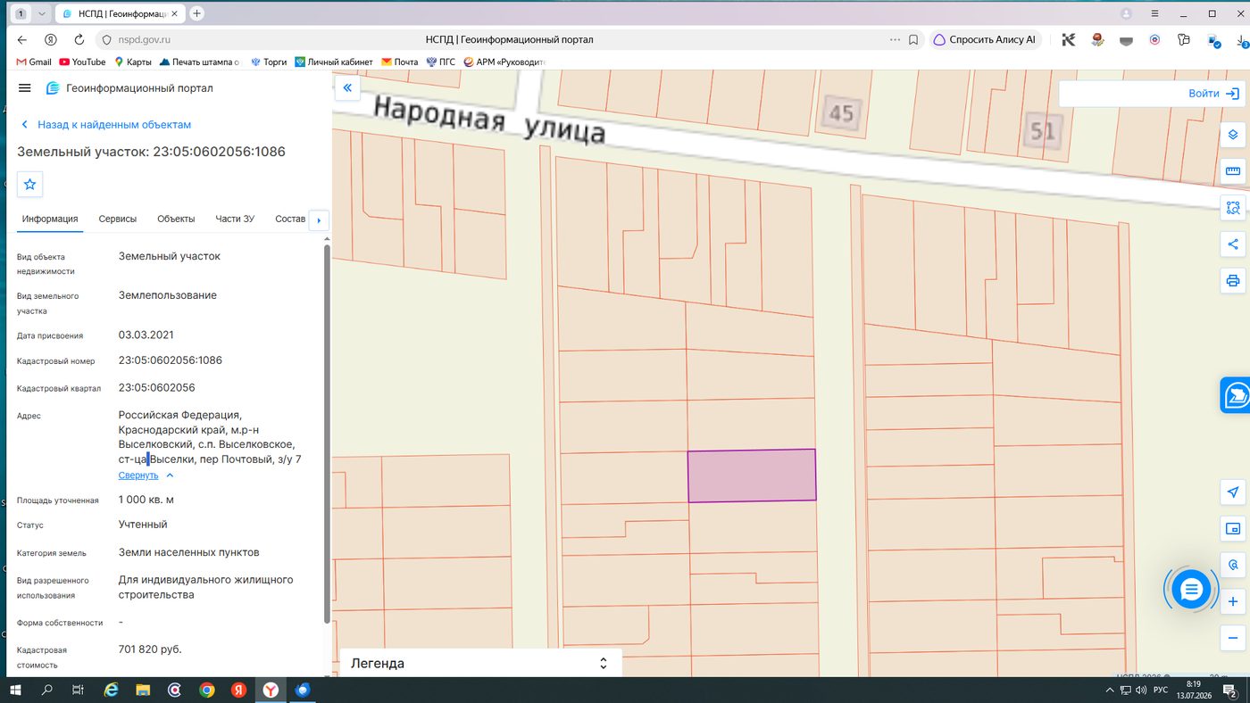
Task: Collapse the left info panel with double chevron
Action: click(347, 88)
